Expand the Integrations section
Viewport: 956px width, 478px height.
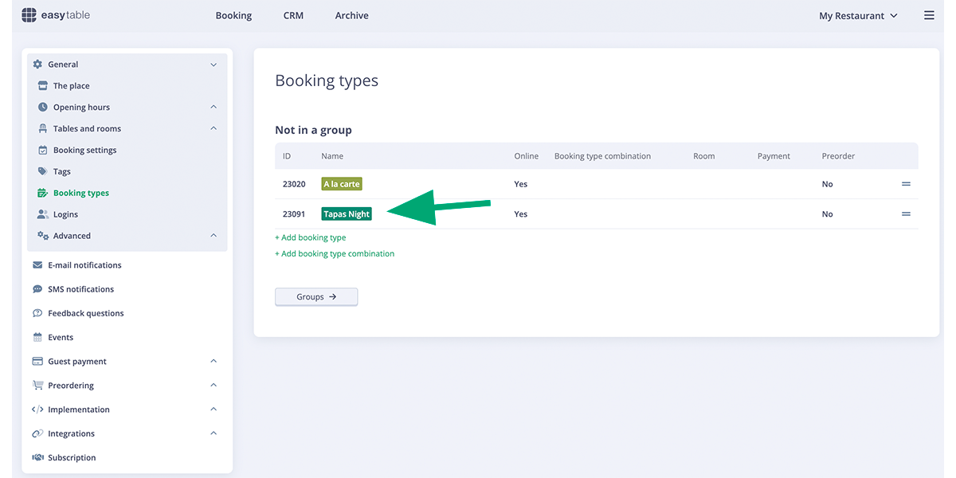pos(213,433)
